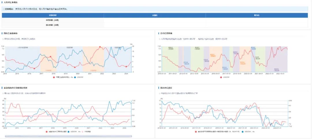Image resolution: width=312 pixels, height=139 pixels.
Task: Click red square marker at 2016 inventory low
Action: (x=34, y=68)
